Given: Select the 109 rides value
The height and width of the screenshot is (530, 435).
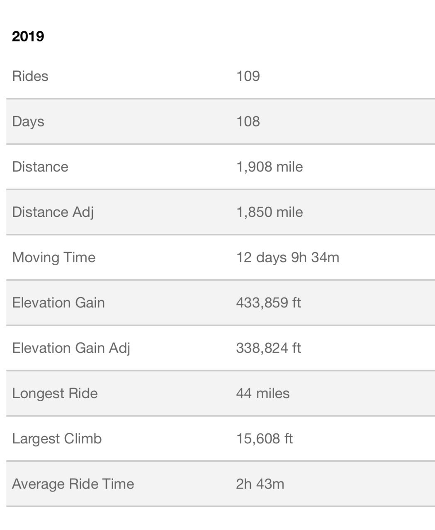Looking at the screenshot, I should (x=248, y=76).
